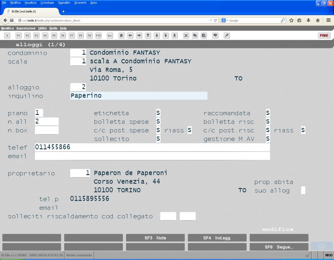Open the browser downloads arrow icon
Viewport: 334px width, 260px height.
click(308, 20)
